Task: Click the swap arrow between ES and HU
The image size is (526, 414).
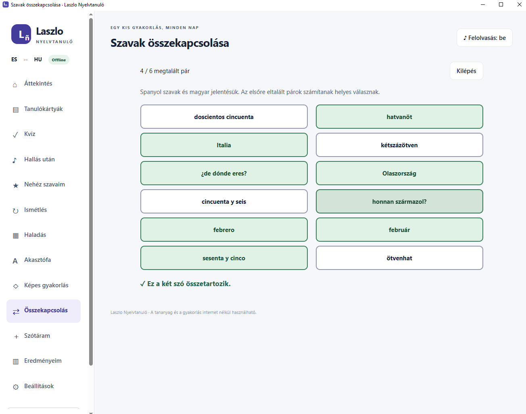Action: point(26,60)
